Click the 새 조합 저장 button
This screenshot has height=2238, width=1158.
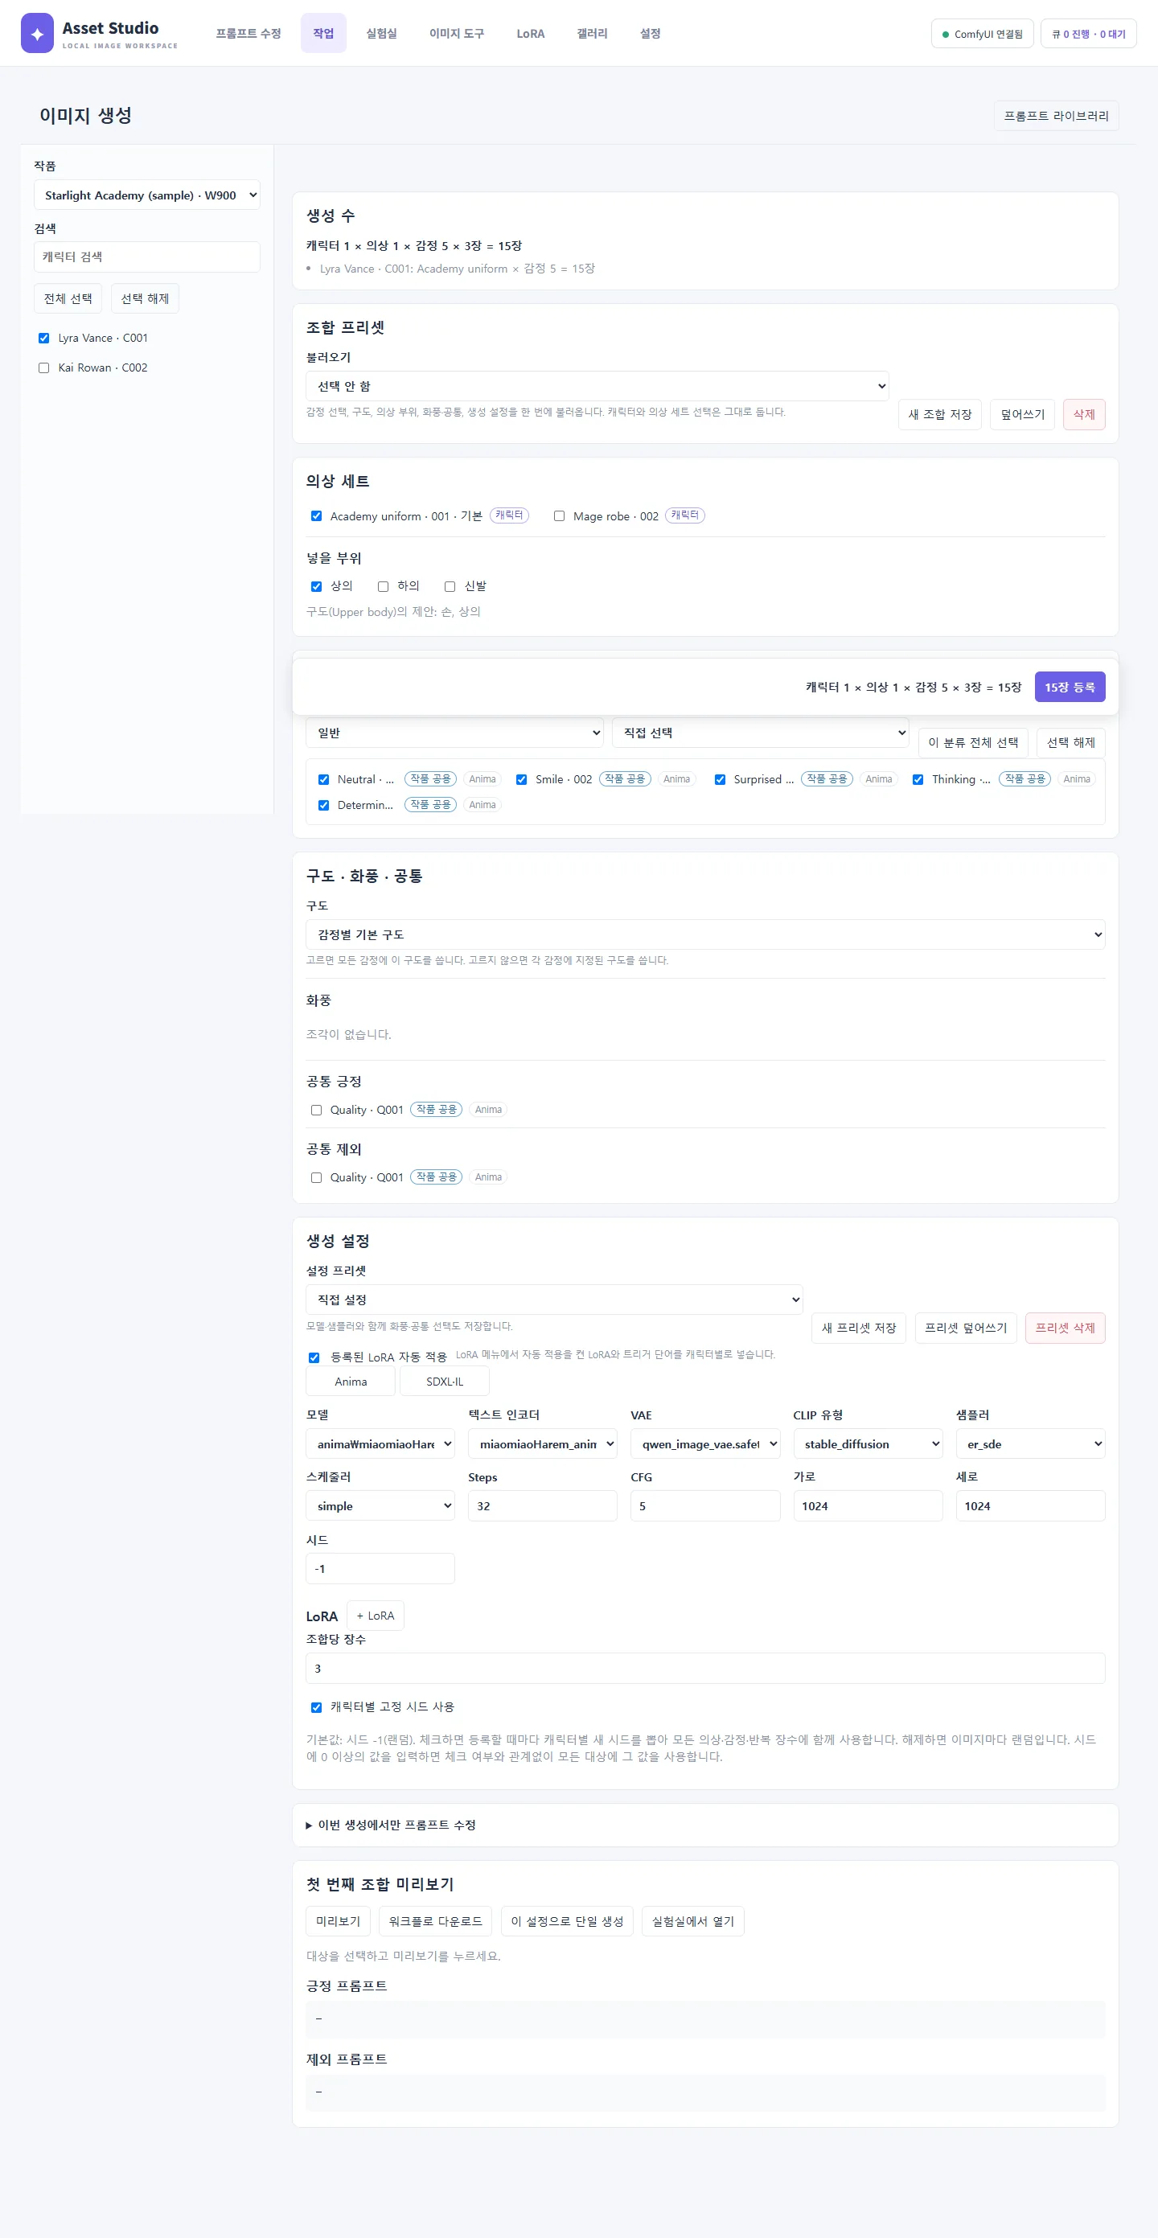940,414
